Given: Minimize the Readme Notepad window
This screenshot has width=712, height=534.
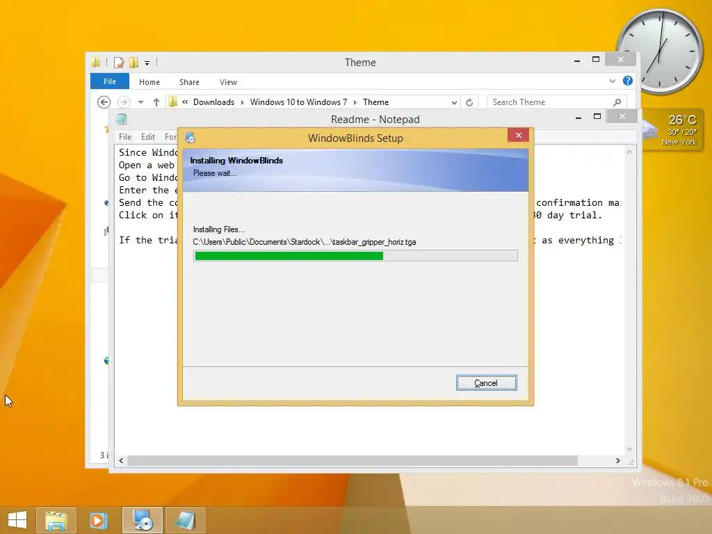Looking at the screenshot, I should [578, 117].
